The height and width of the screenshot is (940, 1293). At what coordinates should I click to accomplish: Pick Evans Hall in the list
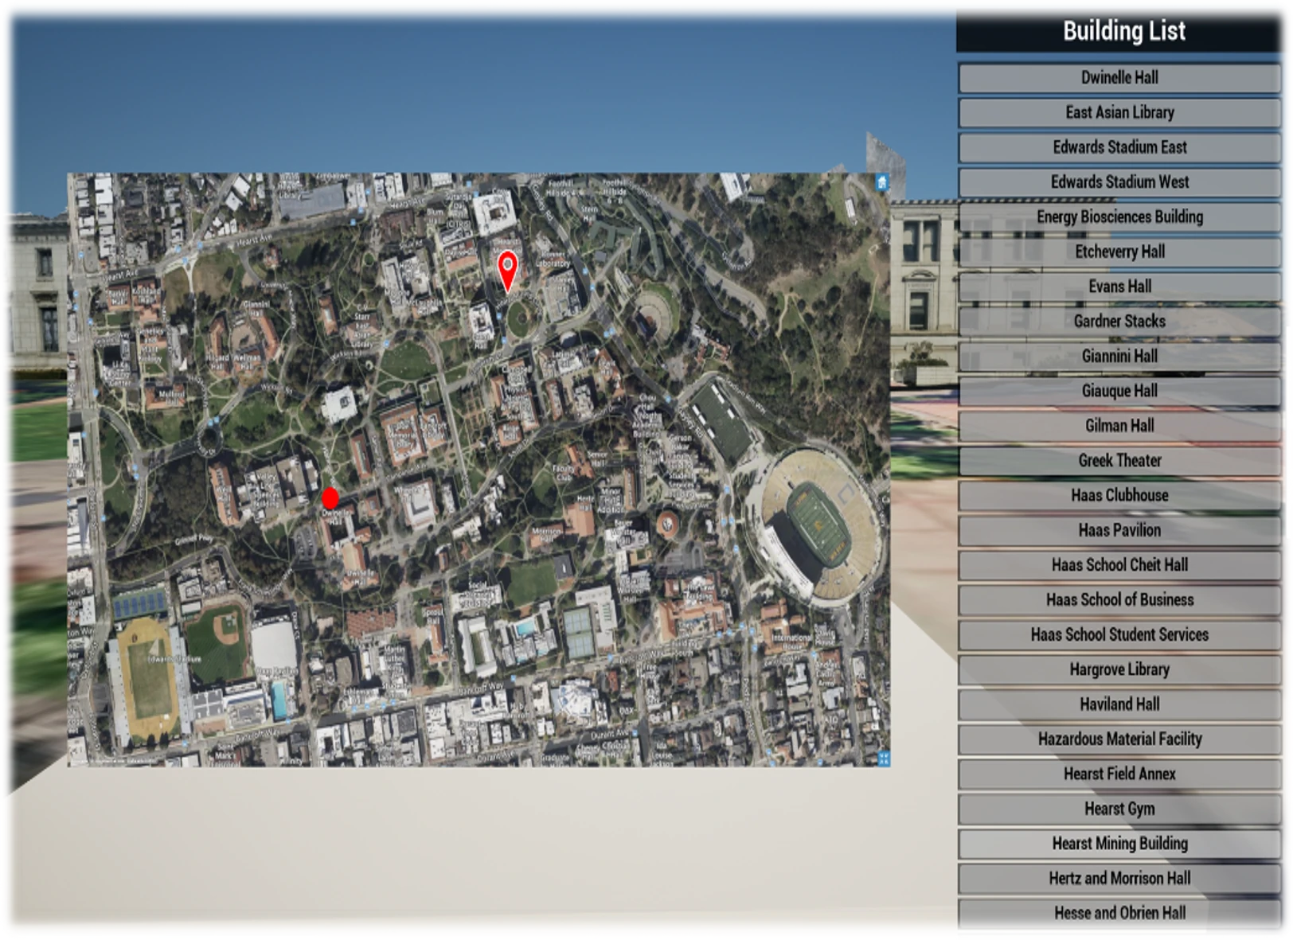click(x=1119, y=287)
